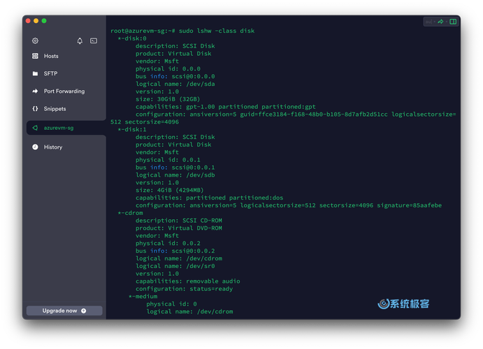Switch to the azurevm-sg terminal tab

pos(65,128)
